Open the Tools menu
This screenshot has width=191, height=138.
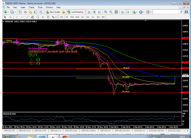point(40,7)
